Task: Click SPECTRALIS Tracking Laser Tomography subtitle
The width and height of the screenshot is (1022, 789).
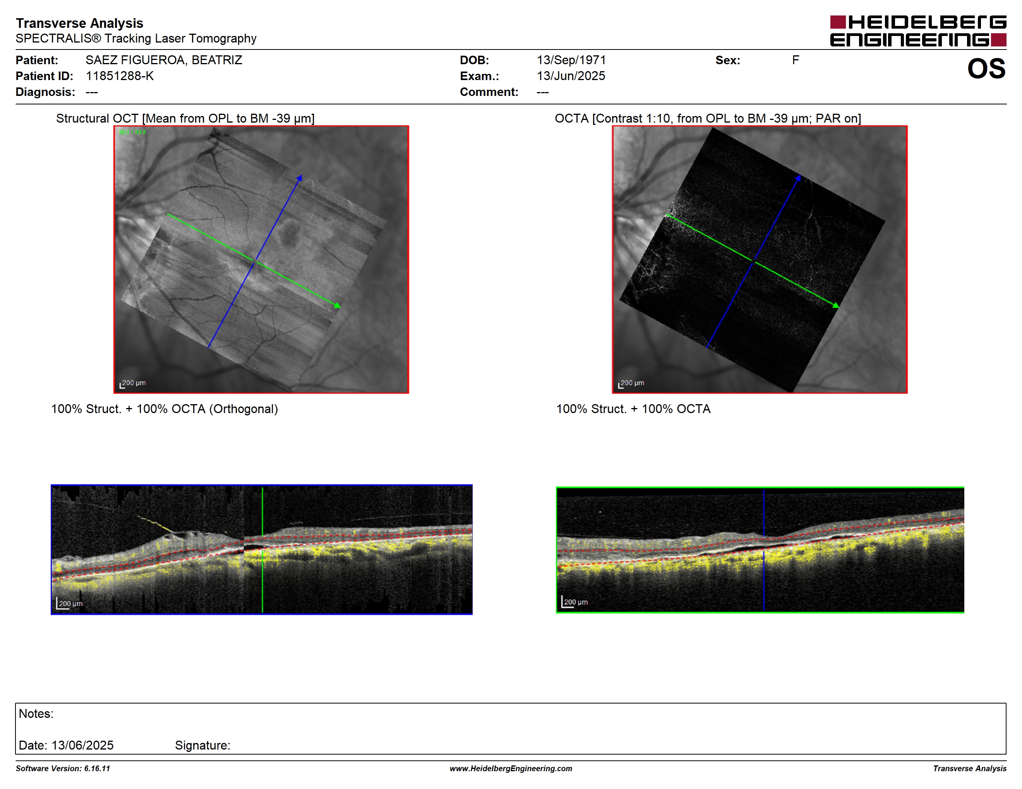Action: click(x=136, y=38)
